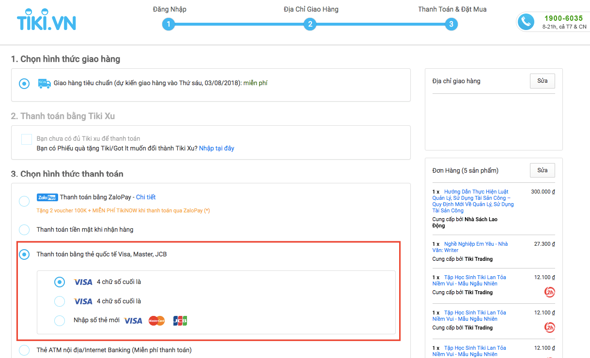
Task: Go to step 2 Địa Chỉ Giao Hàng
Action: (310, 24)
